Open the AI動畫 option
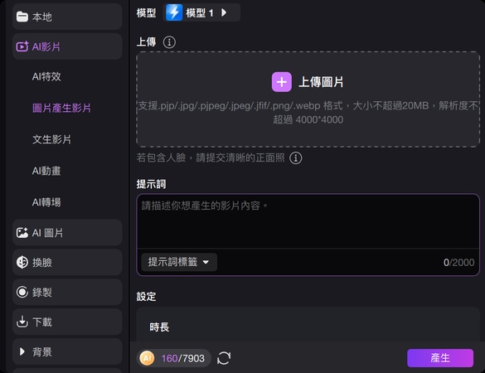This screenshot has height=373, width=485. click(x=46, y=171)
